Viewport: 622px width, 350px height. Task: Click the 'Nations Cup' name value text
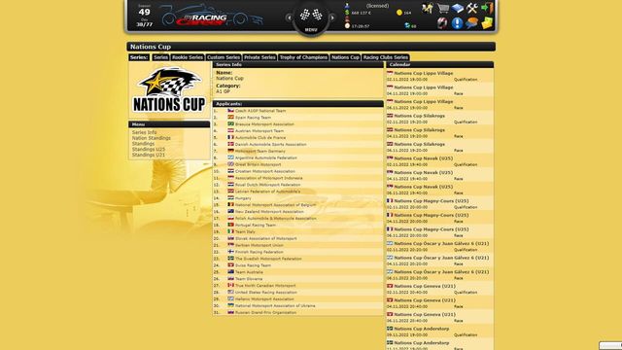pyautogui.click(x=229, y=79)
